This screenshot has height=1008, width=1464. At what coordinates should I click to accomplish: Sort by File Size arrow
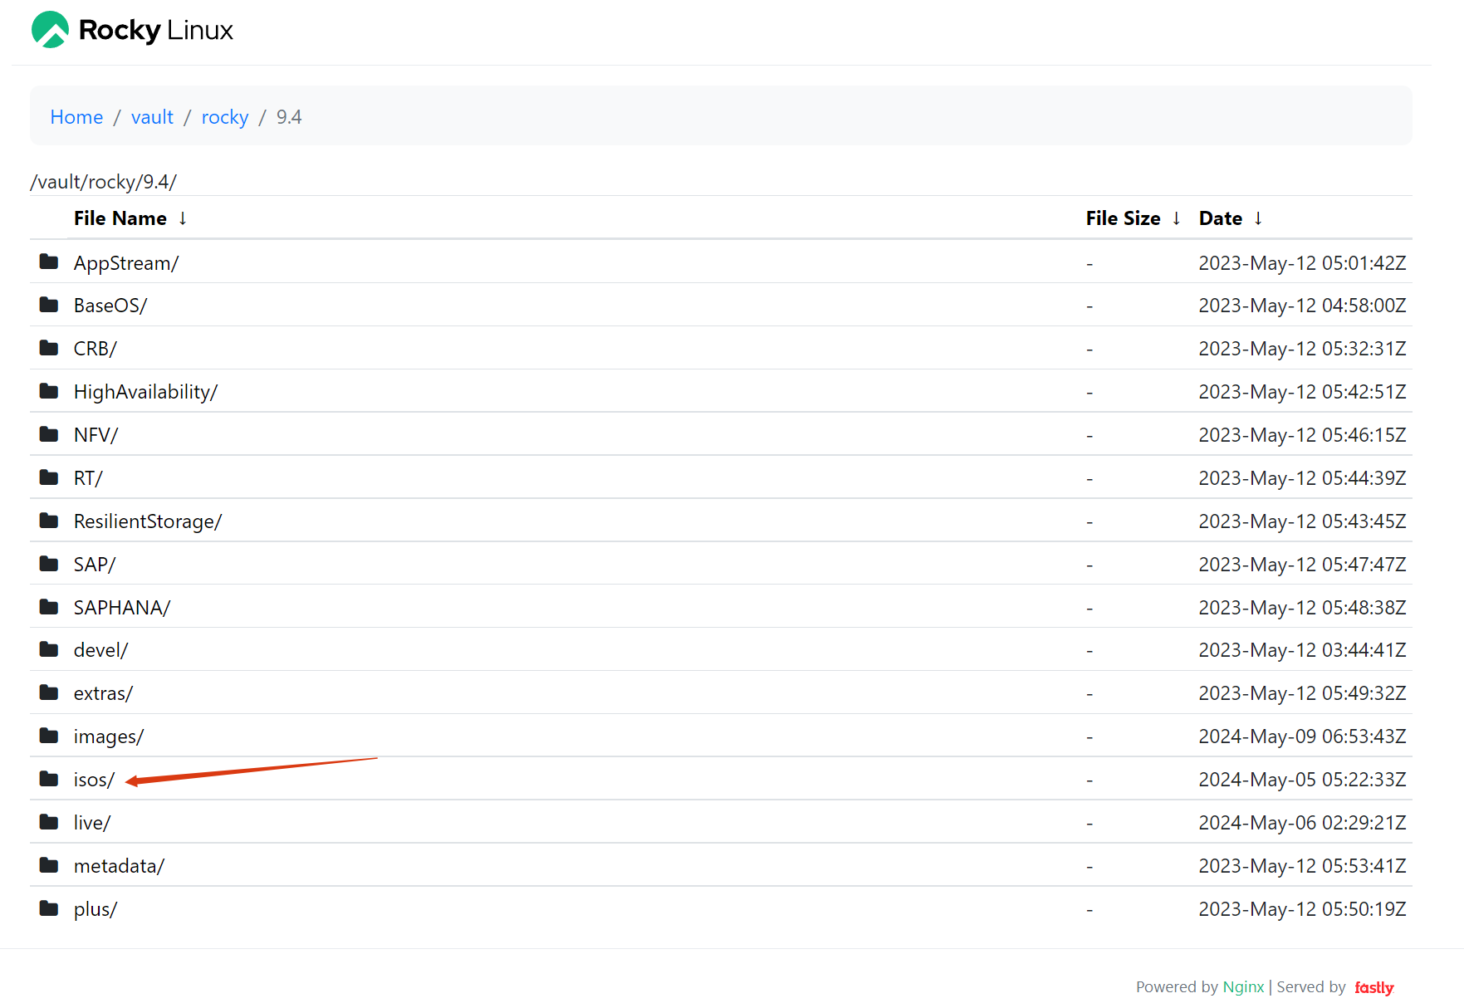click(x=1177, y=218)
